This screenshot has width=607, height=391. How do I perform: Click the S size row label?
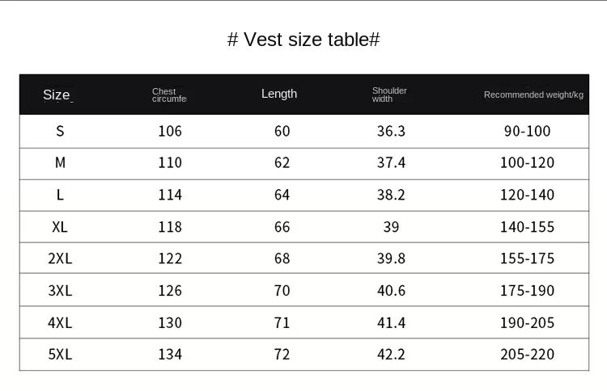tap(60, 131)
